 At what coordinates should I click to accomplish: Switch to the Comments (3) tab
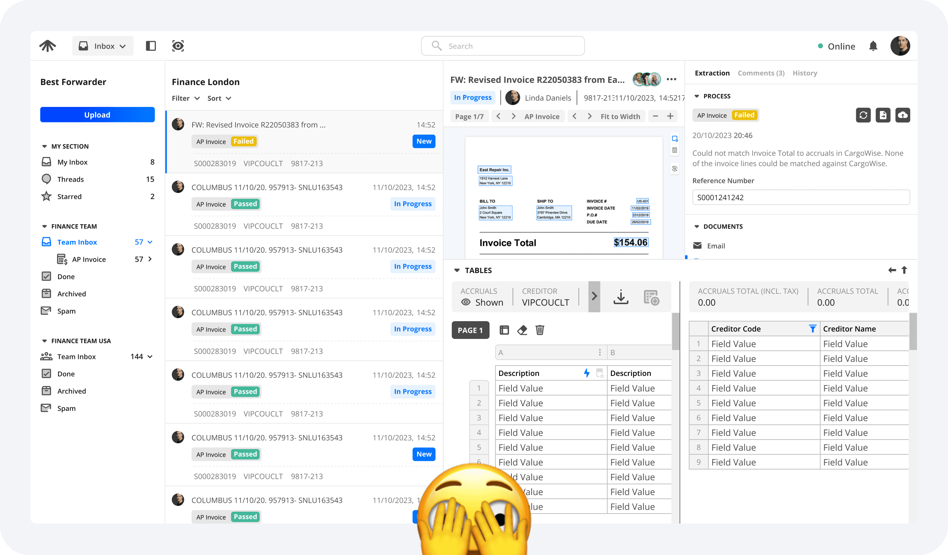pyautogui.click(x=761, y=73)
